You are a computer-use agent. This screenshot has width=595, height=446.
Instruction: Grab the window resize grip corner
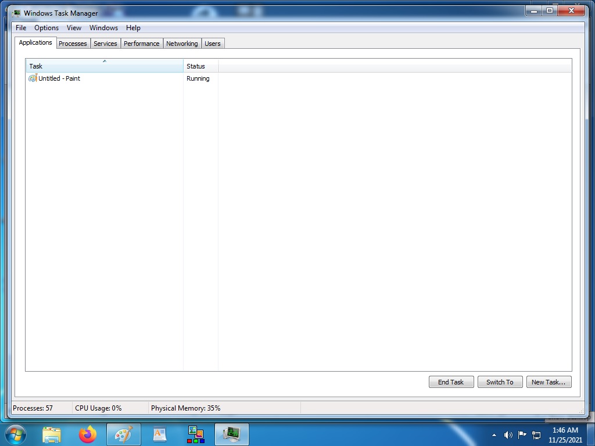pos(581,411)
